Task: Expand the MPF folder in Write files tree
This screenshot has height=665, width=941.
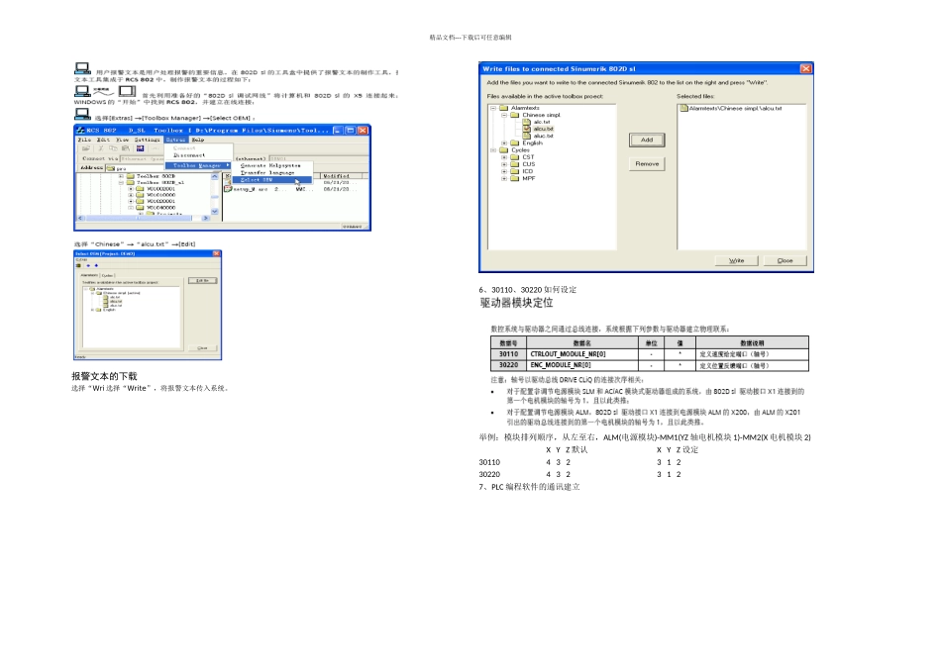Action: [x=504, y=179]
